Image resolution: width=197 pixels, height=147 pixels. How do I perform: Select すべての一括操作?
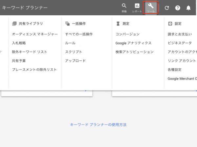tap(79, 34)
